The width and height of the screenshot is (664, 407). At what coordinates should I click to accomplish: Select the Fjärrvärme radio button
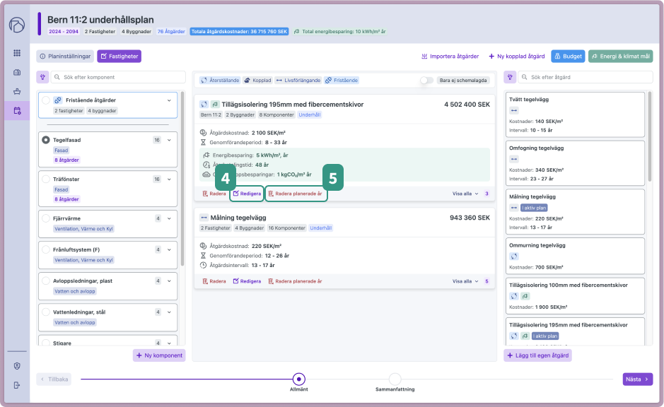tap(46, 219)
